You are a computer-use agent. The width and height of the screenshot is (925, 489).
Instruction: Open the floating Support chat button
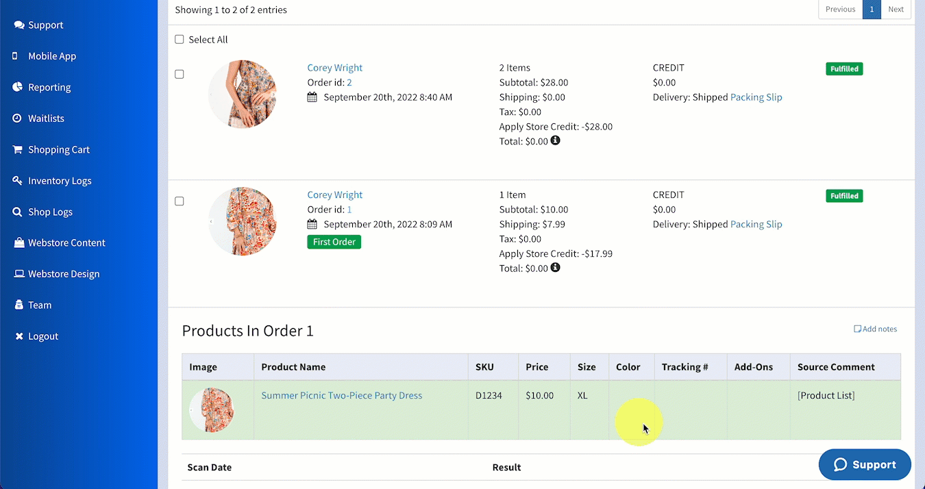[x=865, y=464]
